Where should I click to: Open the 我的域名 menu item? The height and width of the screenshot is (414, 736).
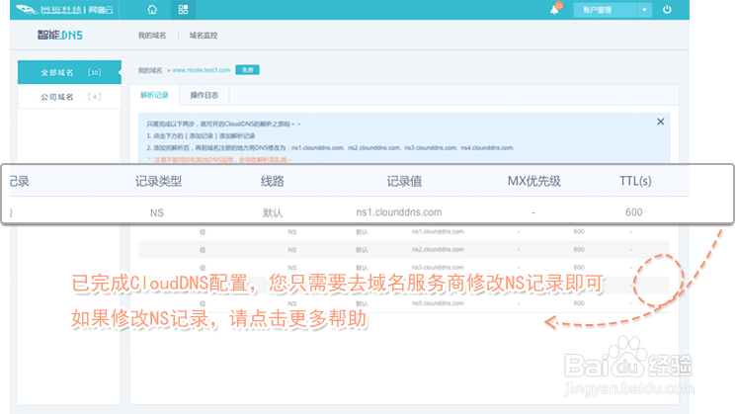click(x=152, y=36)
